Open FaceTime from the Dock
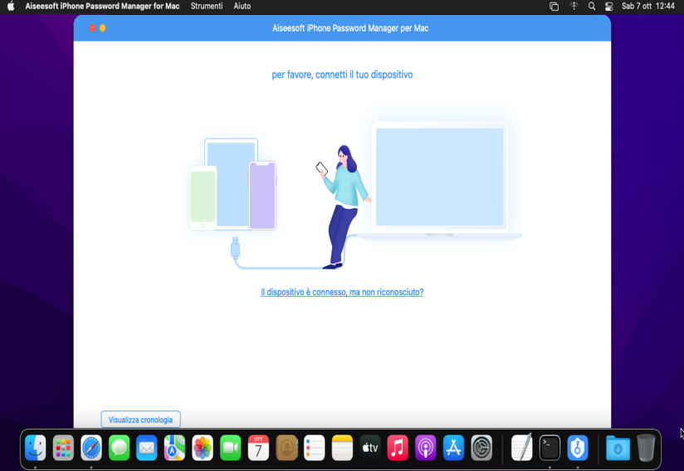This screenshot has width=684, height=471. click(230, 448)
